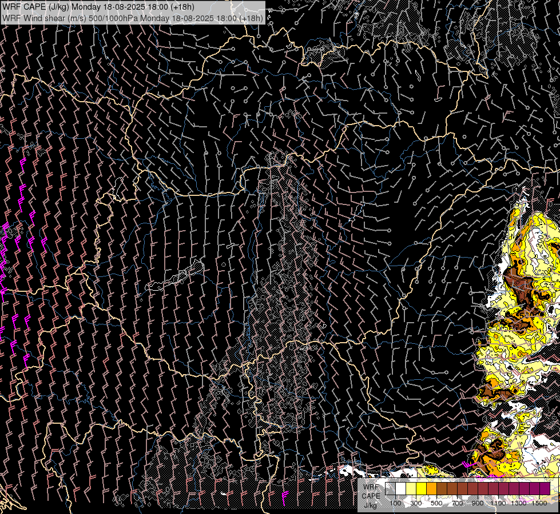Click the legend value 900
The height and width of the screenshot is (514, 560).
click(478, 503)
